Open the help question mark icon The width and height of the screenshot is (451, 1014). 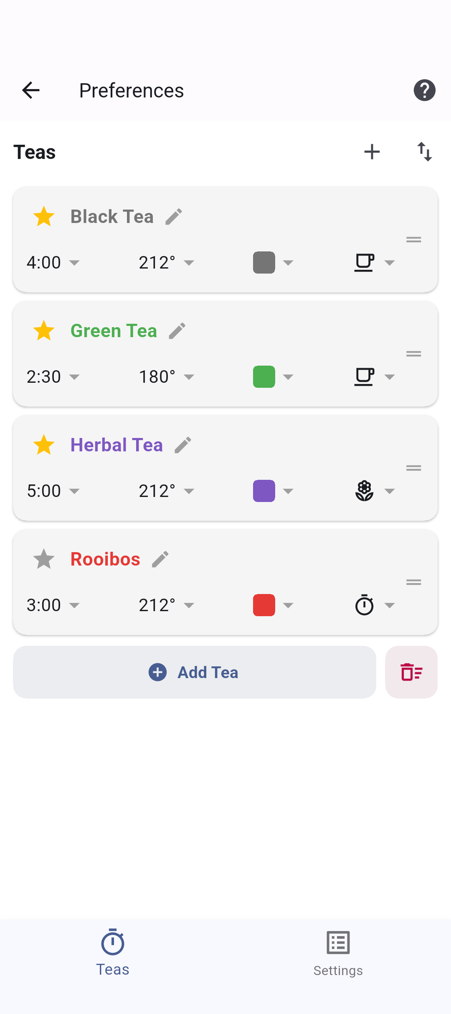point(424,90)
